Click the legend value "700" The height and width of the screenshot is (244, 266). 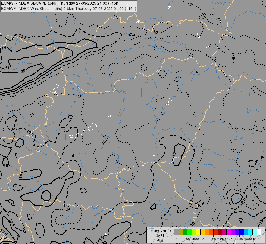tap(205, 239)
